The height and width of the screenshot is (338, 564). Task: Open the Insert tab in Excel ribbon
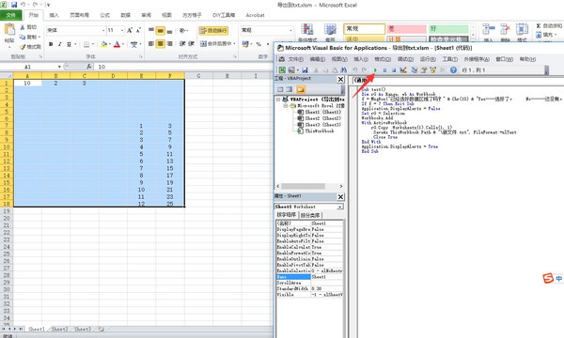[x=54, y=15]
